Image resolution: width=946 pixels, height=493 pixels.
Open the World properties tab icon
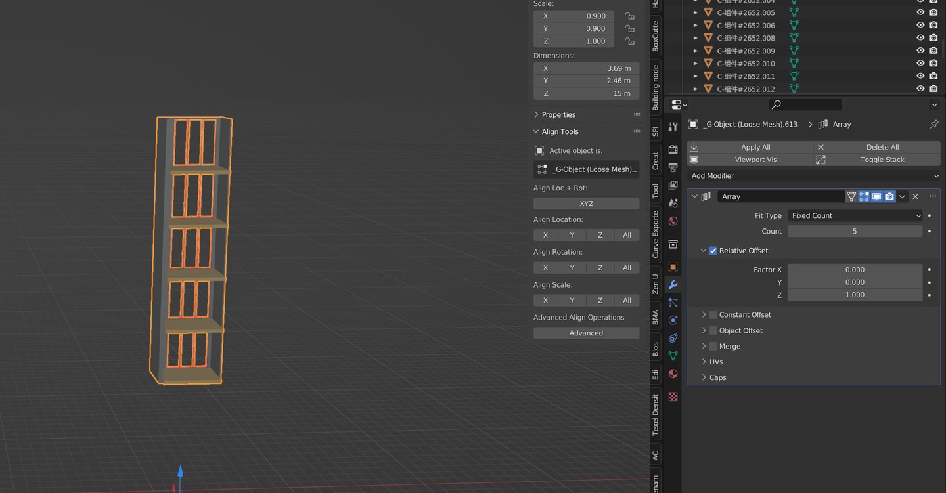point(673,221)
